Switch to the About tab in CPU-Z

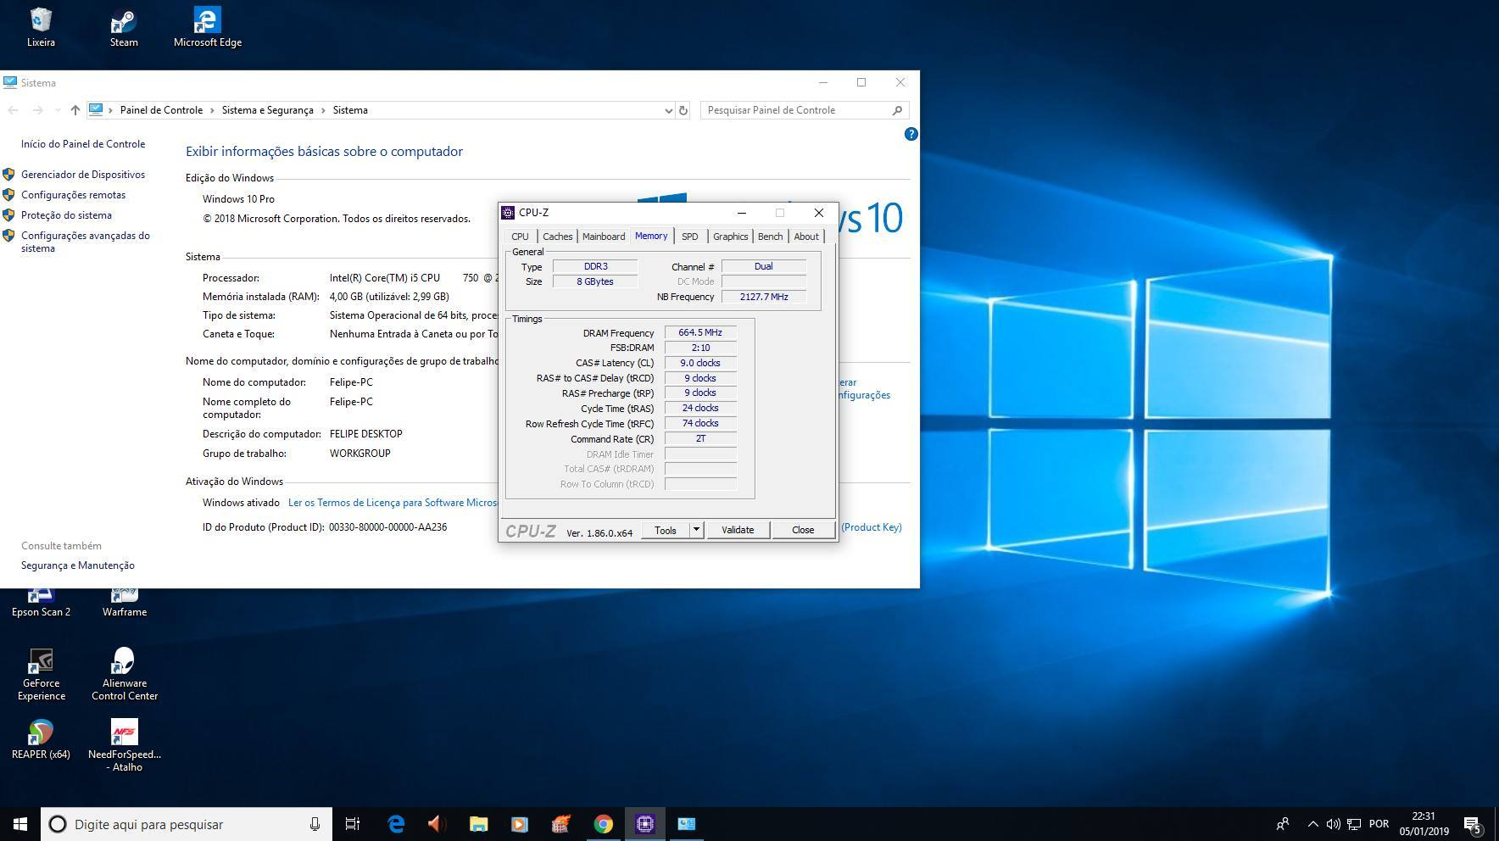806,237
